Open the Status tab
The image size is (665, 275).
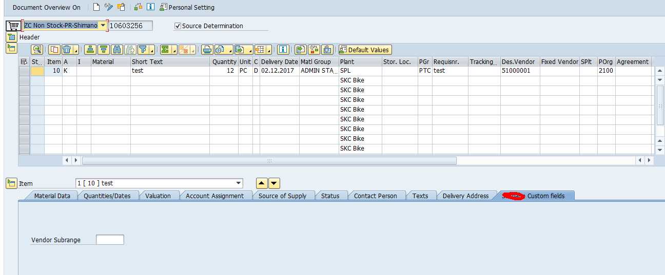[330, 196]
